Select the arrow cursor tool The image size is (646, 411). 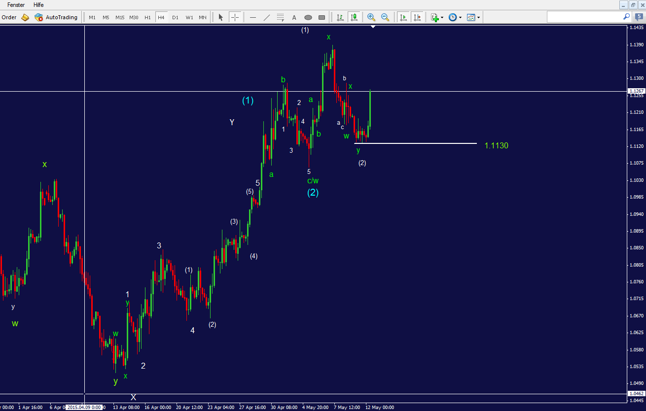(x=220, y=17)
